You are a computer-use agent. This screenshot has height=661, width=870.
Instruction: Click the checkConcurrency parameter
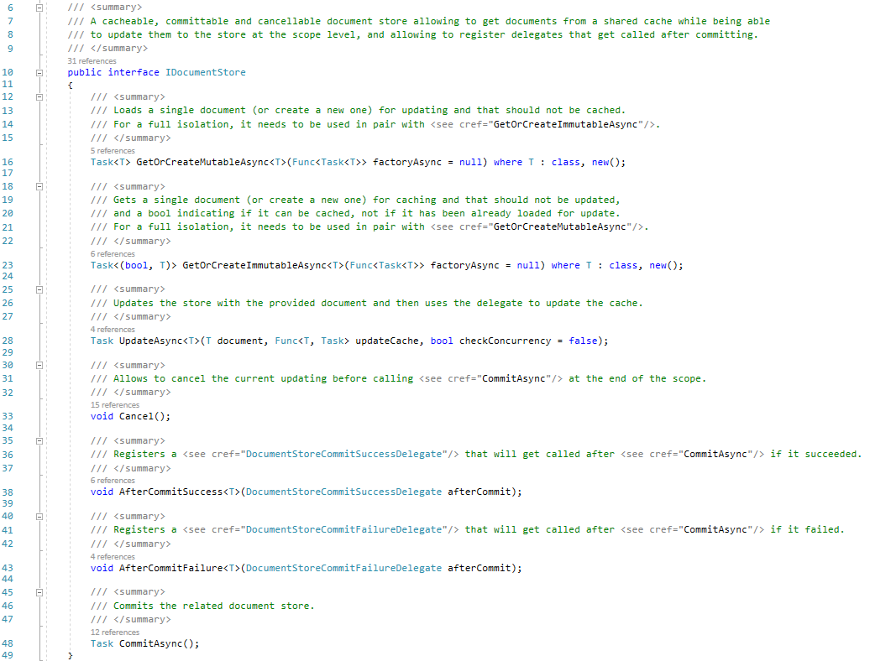click(506, 341)
